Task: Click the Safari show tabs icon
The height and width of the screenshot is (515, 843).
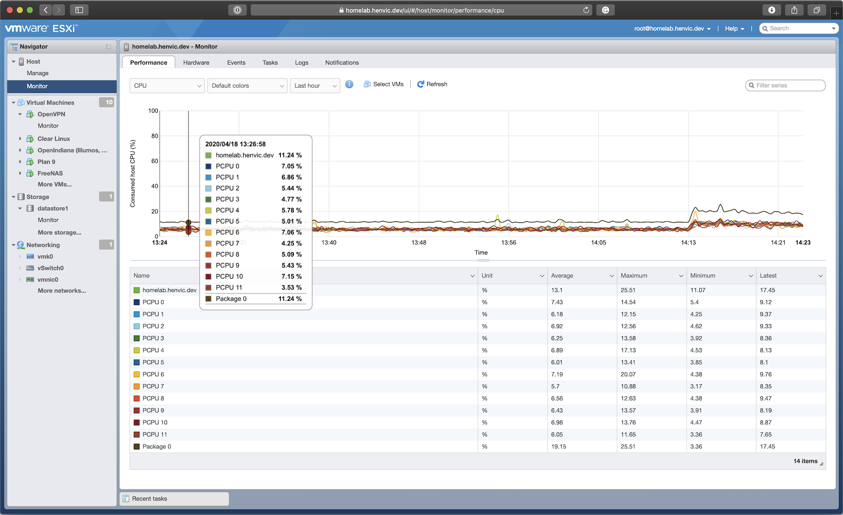Action: coord(817,10)
